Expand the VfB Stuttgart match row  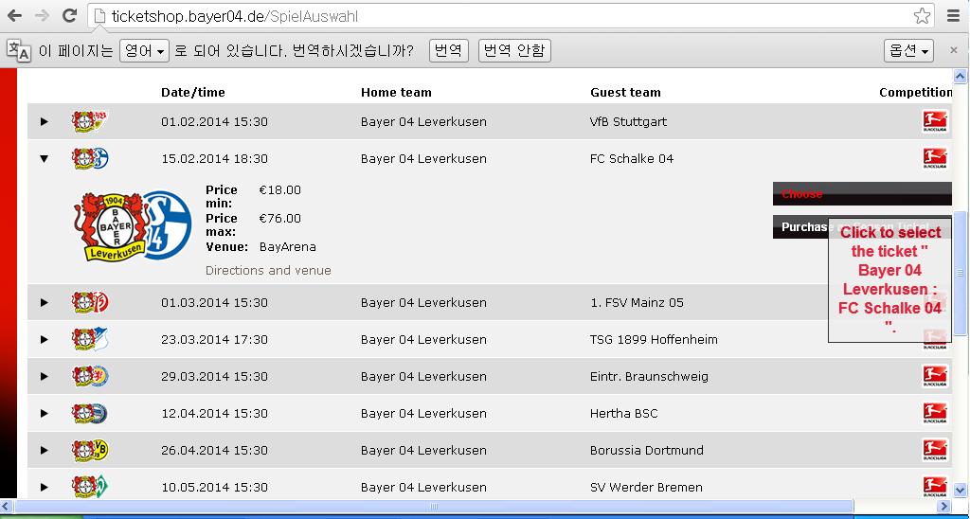pyautogui.click(x=44, y=121)
